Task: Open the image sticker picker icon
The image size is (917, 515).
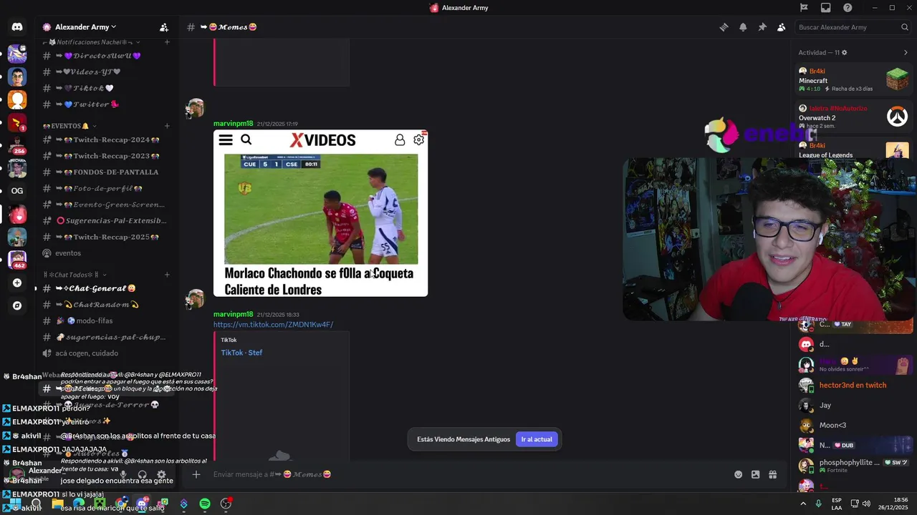Action: 755,474
